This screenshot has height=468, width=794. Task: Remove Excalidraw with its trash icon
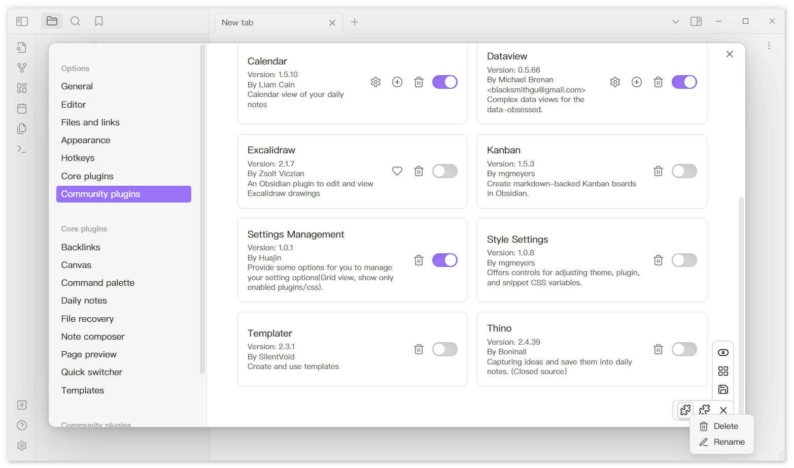point(419,171)
